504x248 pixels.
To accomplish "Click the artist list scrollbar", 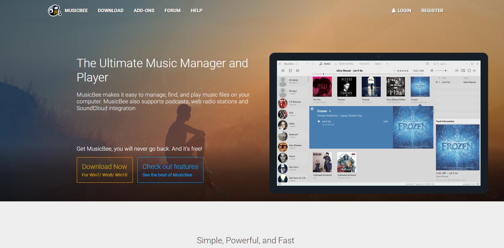I will [x=309, y=80].
